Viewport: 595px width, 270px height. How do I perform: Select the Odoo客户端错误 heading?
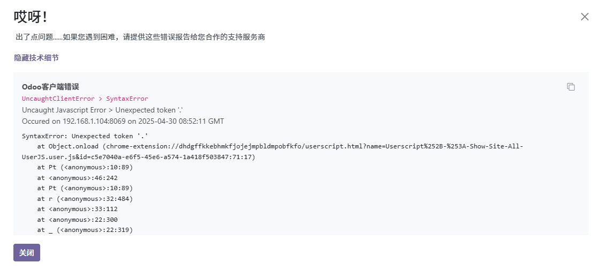click(51, 87)
